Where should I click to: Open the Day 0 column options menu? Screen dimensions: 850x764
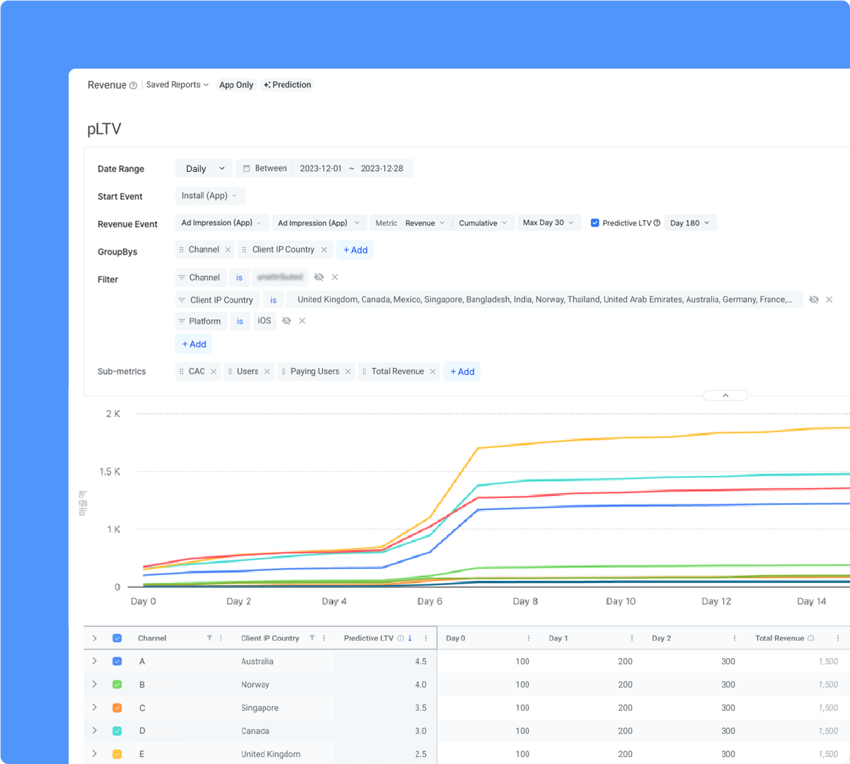click(x=528, y=637)
